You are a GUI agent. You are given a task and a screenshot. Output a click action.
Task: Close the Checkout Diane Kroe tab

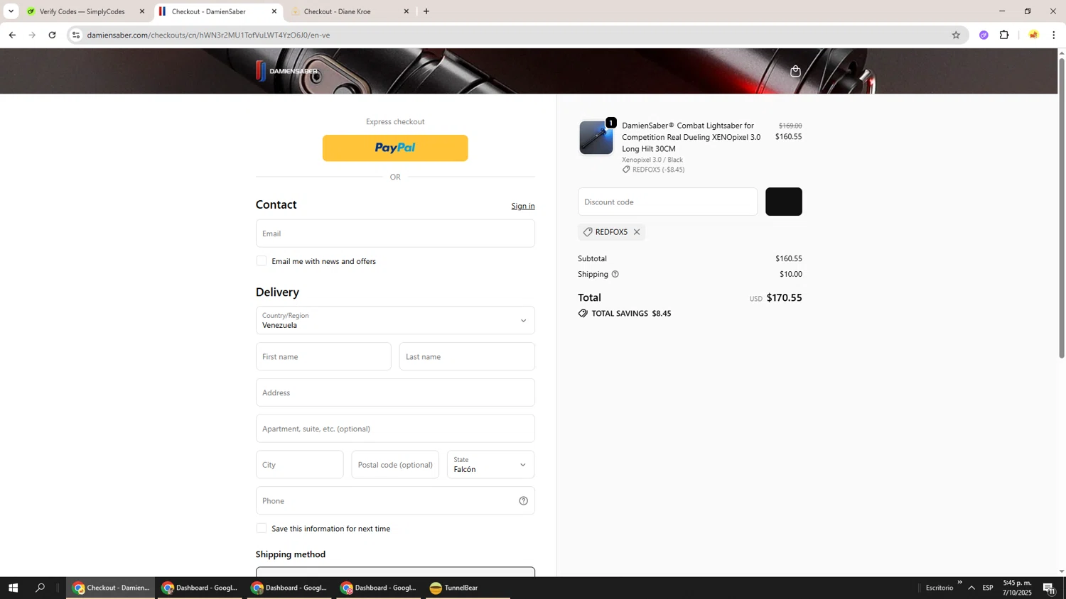(407, 11)
